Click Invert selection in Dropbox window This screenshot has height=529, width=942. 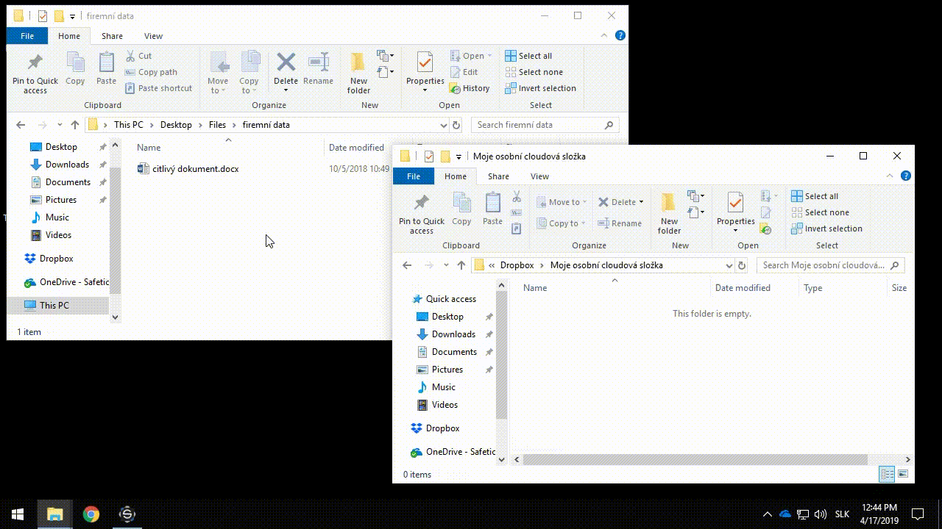pyautogui.click(x=826, y=228)
